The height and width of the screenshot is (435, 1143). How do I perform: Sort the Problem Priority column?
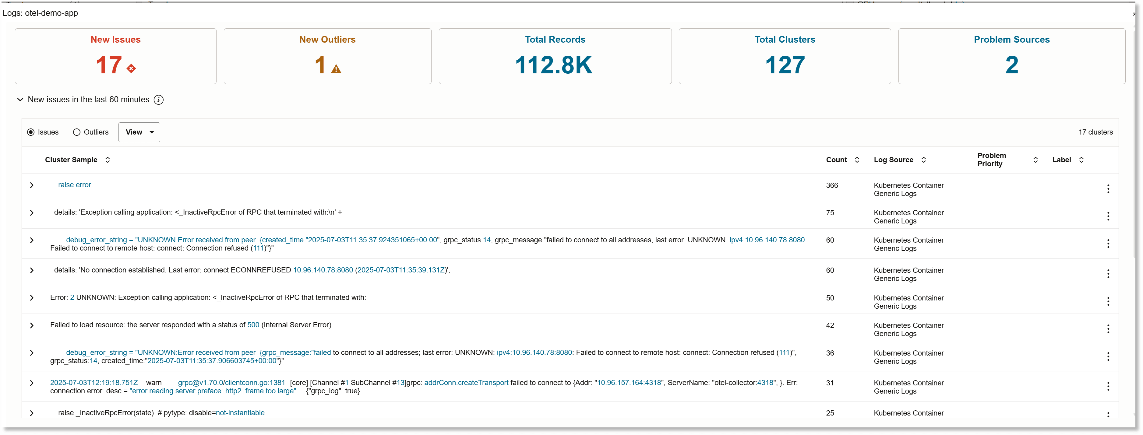[1035, 160]
